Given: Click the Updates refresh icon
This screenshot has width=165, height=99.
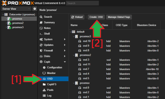Looking at the screenshot, I should (41, 45).
